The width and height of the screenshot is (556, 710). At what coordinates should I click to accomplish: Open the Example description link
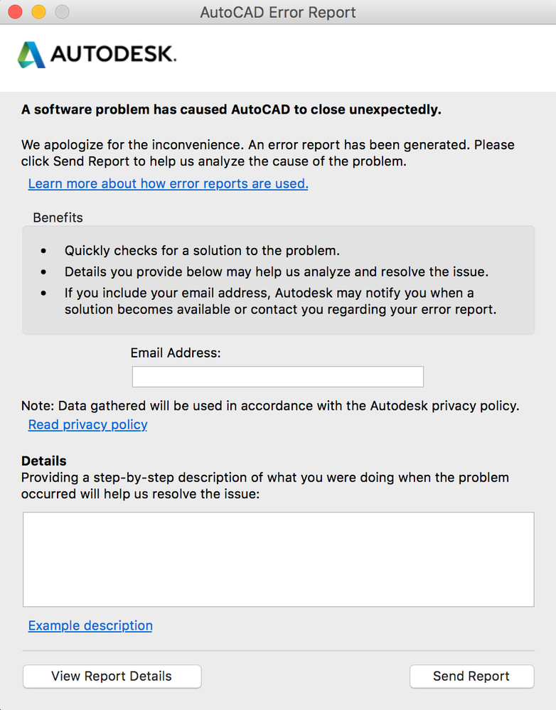(90, 625)
